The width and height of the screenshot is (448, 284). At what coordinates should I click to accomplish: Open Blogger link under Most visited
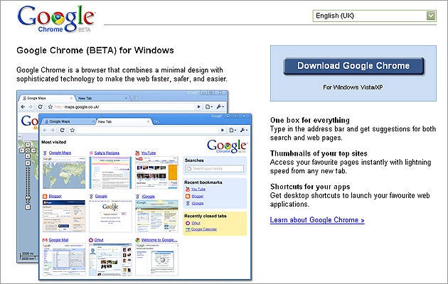pos(55,196)
